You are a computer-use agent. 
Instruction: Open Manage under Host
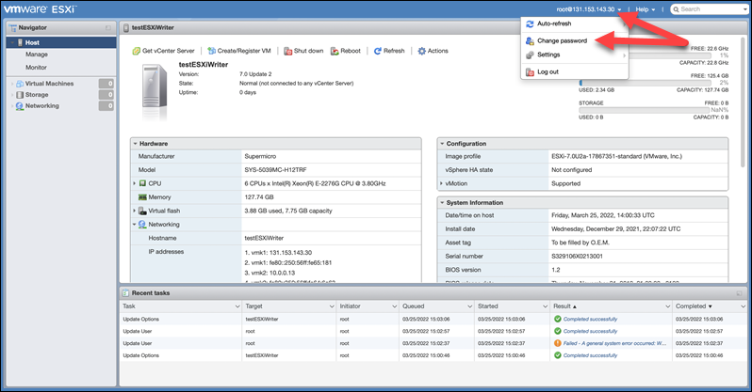37,55
